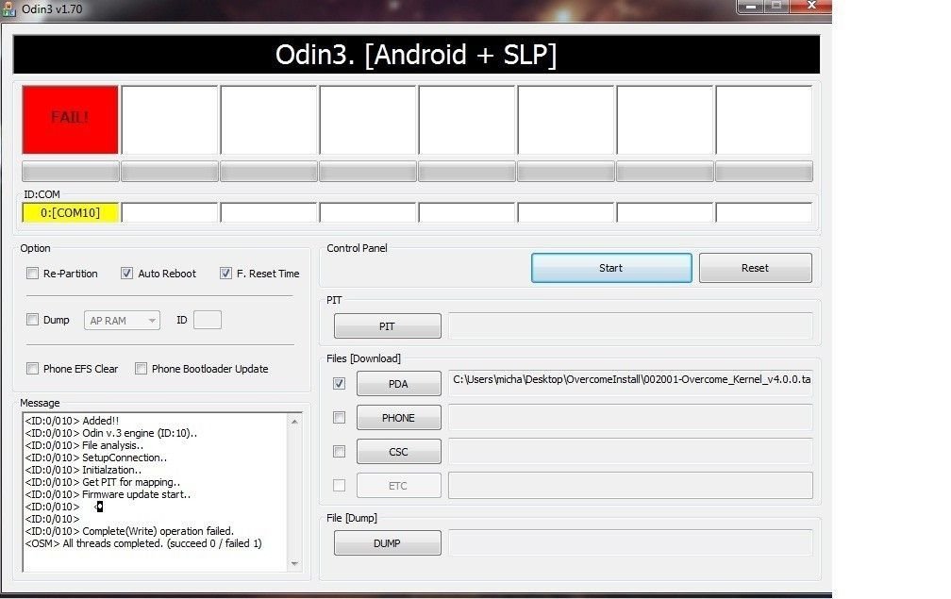The width and height of the screenshot is (951, 599).
Task: Click the PHONE file path field
Action: (630, 418)
